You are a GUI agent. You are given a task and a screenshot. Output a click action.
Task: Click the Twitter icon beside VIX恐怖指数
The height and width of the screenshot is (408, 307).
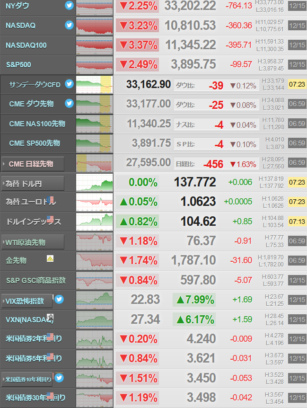(59, 299)
